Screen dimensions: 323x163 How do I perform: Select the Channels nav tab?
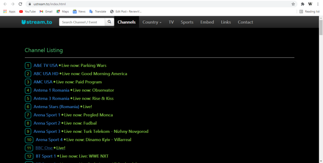[127, 22]
